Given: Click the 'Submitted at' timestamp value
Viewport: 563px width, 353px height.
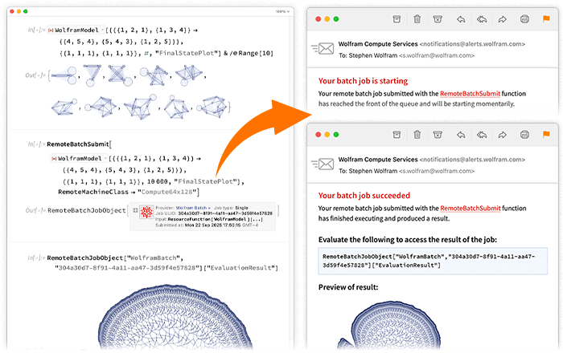Looking at the screenshot, I should tap(221, 225).
